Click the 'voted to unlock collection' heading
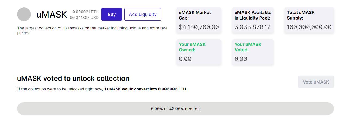 point(73,78)
